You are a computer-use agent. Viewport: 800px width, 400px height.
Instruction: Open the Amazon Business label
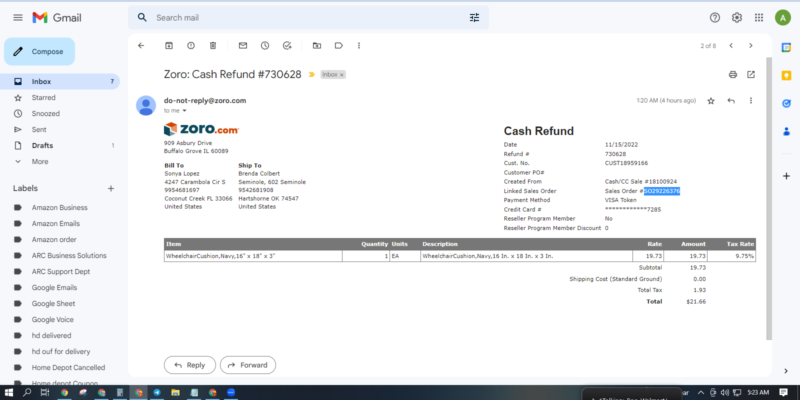click(x=60, y=207)
